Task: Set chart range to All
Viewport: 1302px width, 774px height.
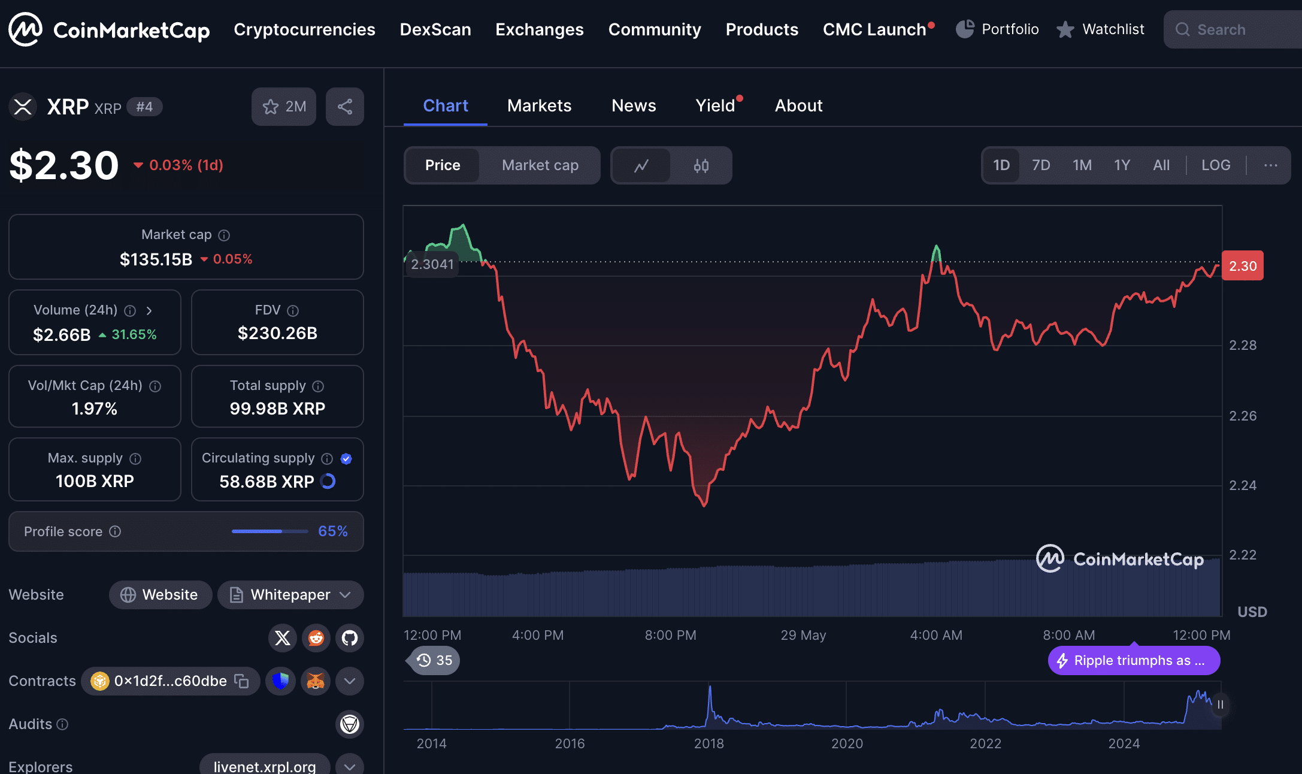Action: 1161,165
